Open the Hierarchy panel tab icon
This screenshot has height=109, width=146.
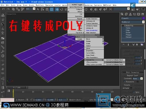pyautogui.click(x=130, y=14)
